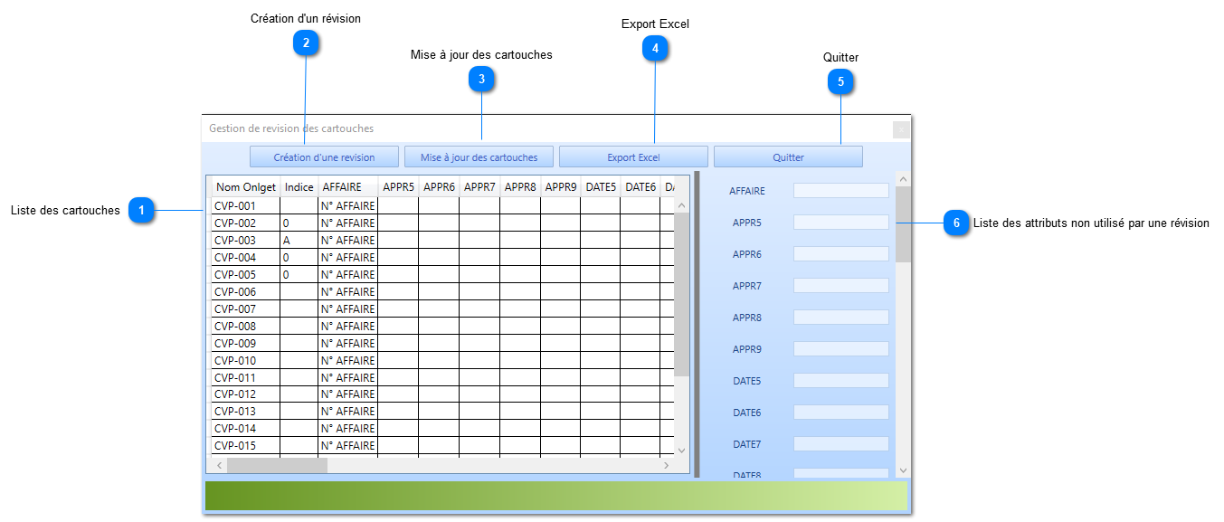Click the APPR7 input field in right panel
1224x522 pixels.
coord(841,286)
